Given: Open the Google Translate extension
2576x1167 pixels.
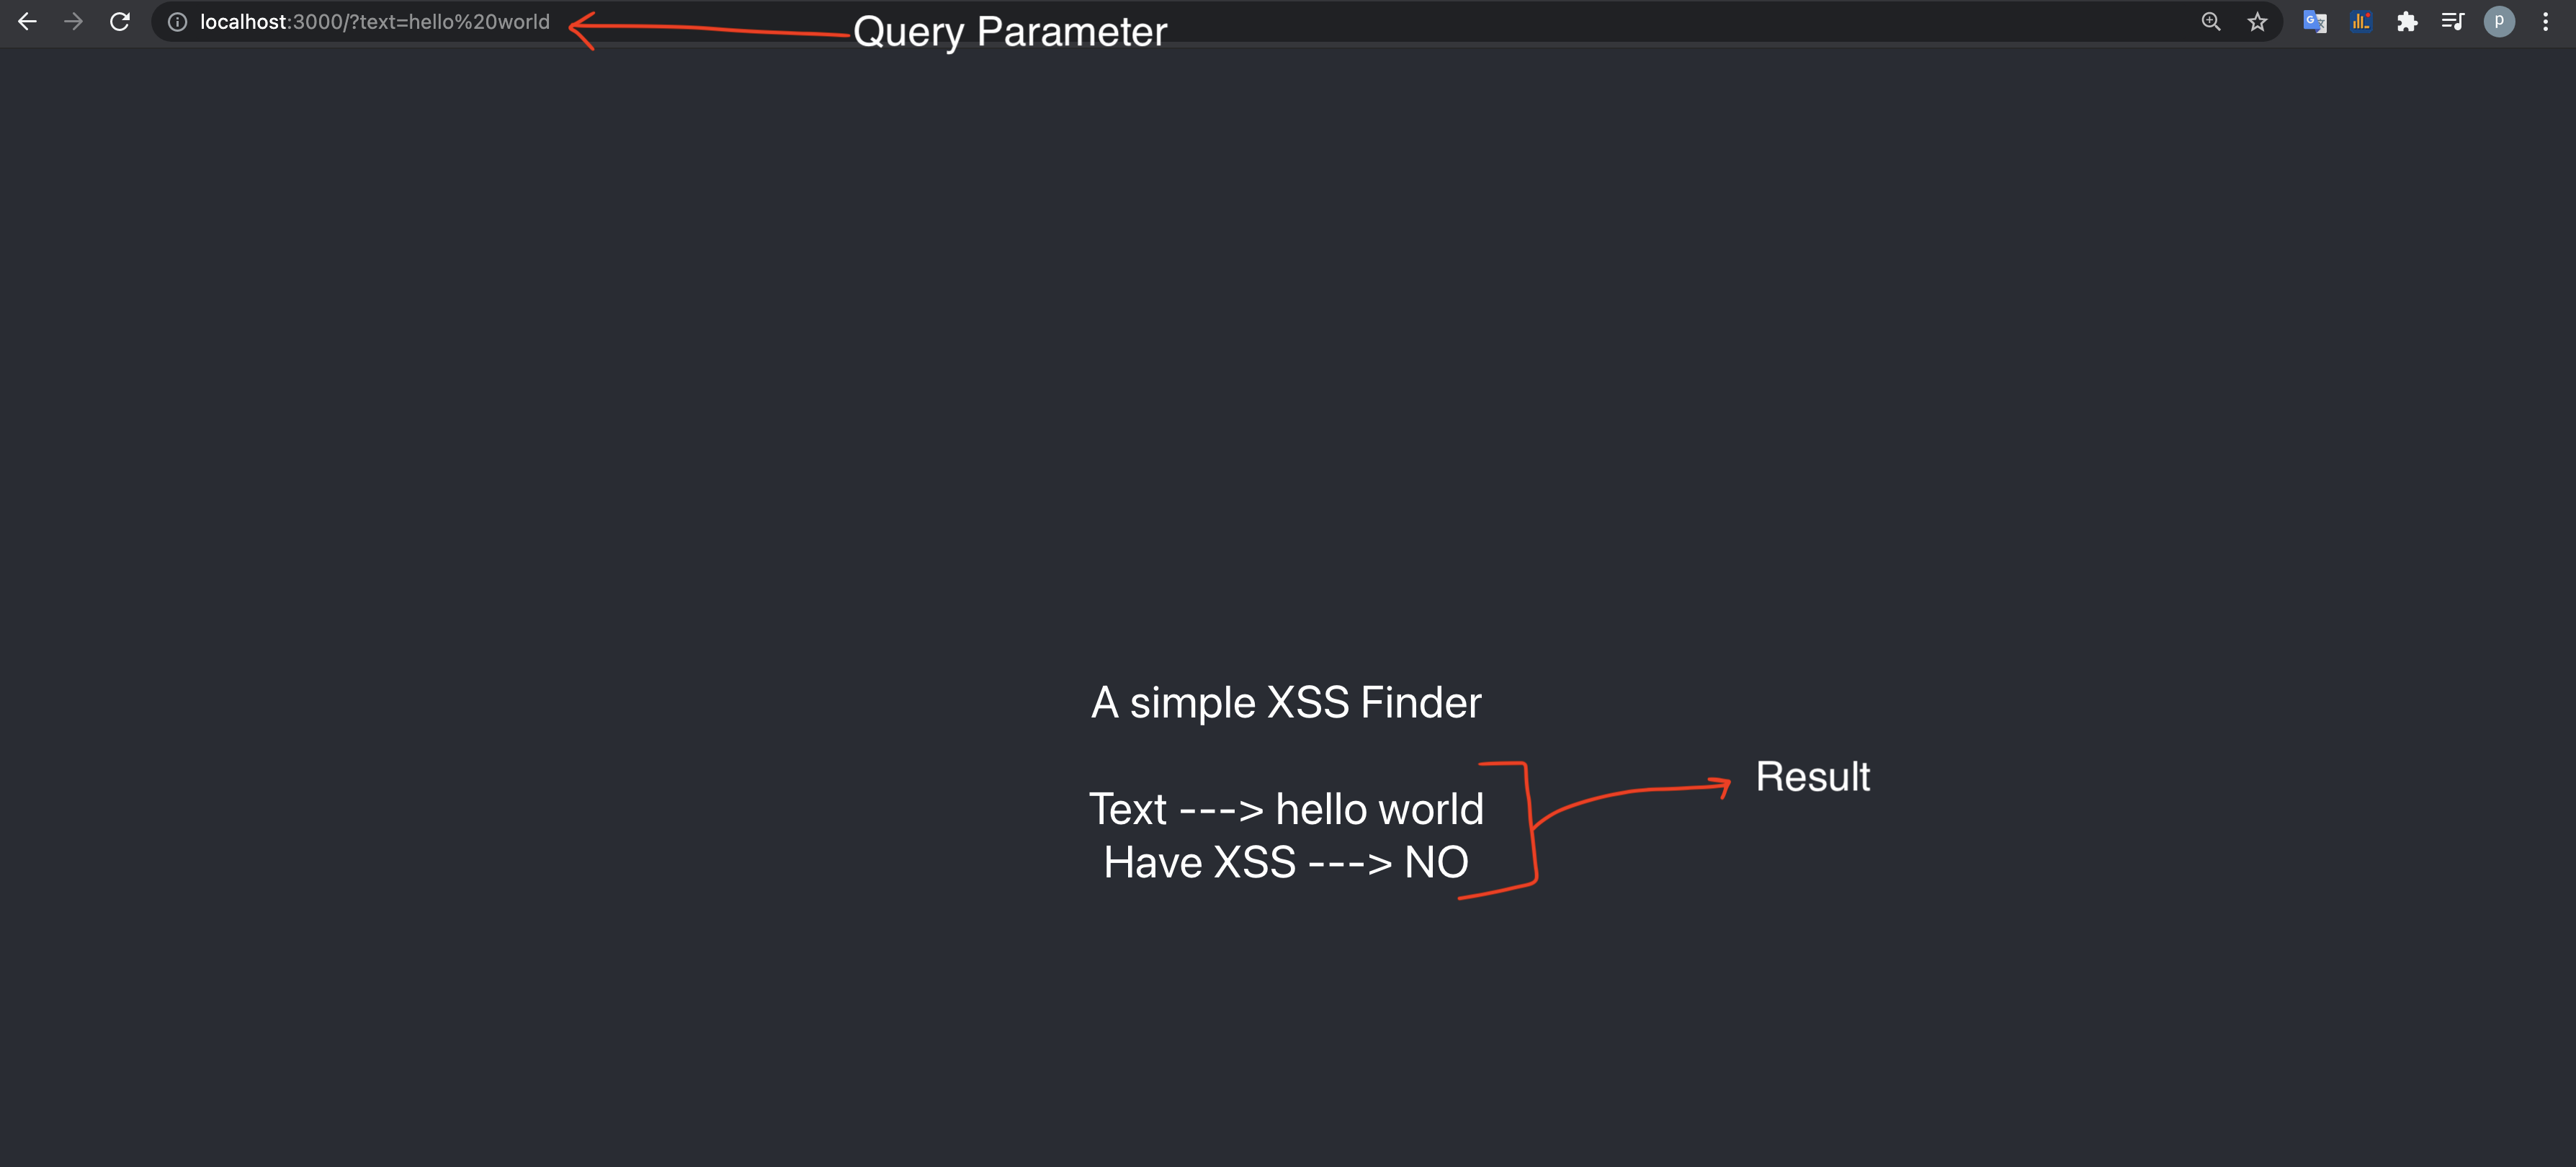Looking at the screenshot, I should (x=2315, y=21).
